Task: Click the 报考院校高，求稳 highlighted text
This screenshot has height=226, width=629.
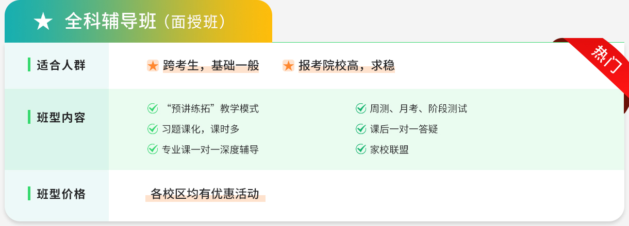Action: (x=346, y=66)
